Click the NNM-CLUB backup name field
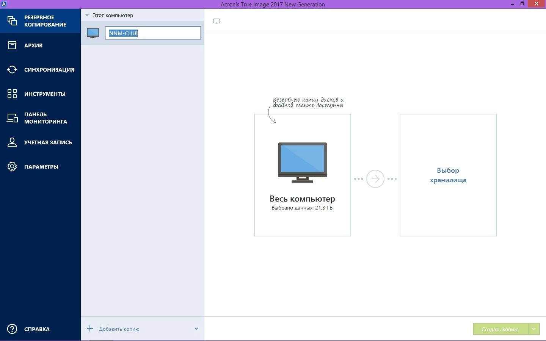Screen dimensions: 546x341 click(153, 33)
